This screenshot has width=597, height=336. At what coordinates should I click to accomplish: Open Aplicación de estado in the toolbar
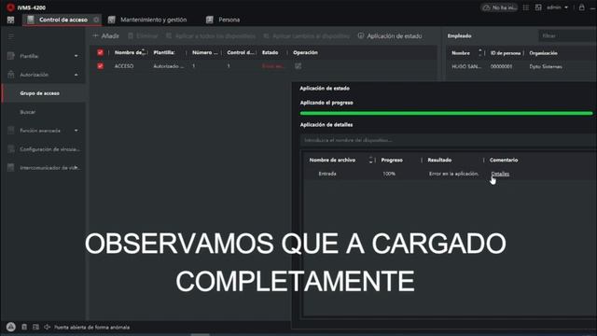[x=390, y=35]
